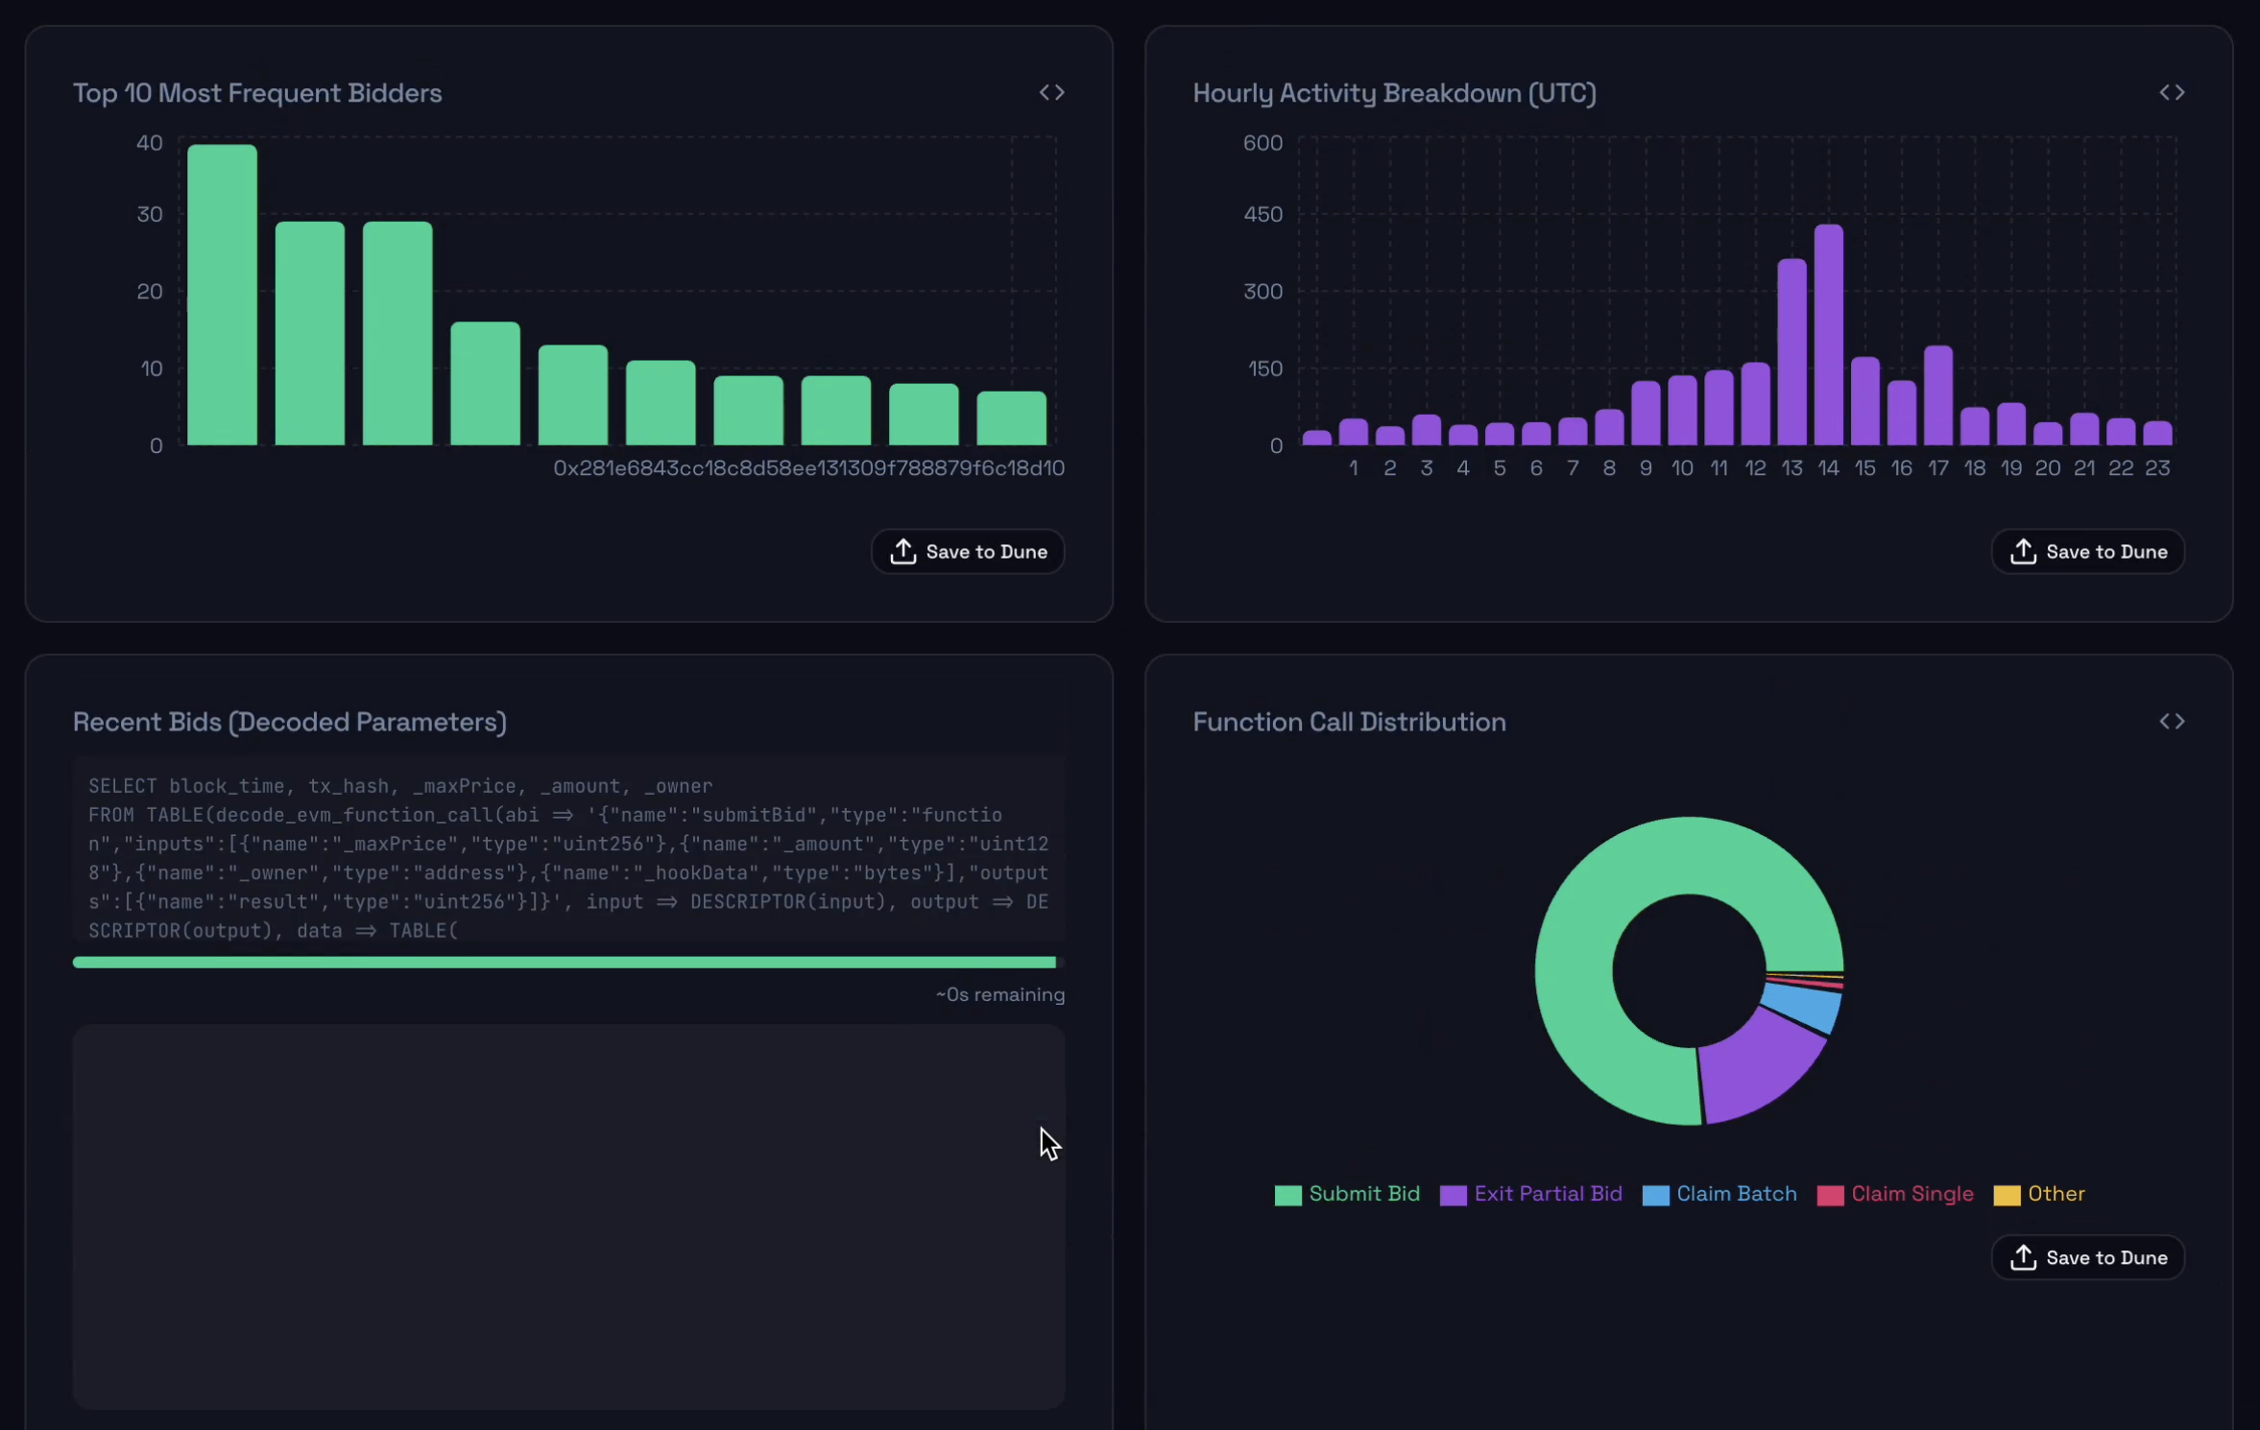Viewport: 2260px width, 1430px height.
Task: Open code view for Function Call Distribution
Action: [2173, 721]
